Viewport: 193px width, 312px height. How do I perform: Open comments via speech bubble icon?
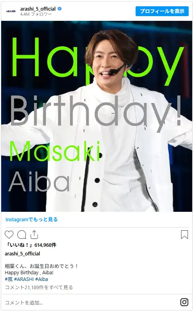pyautogui.click(x=22, y=235)
